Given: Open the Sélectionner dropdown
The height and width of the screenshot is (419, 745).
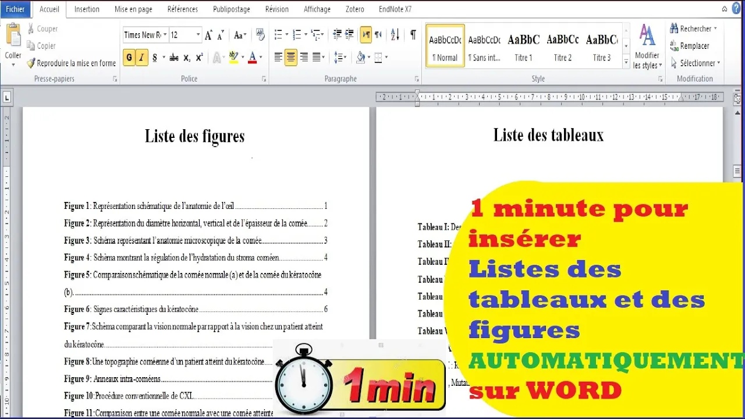Looking at the screenshot, I should coord(695,63).
